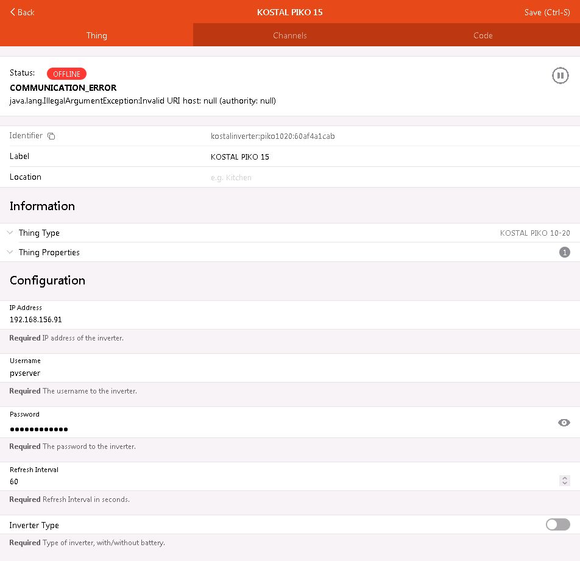Click the COMMUNICATION_ERROR status text
The width and height of the screenshot is (580, 561).
(x=63, y=88)
